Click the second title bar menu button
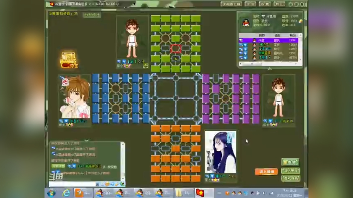The width and height of the screenshot is (353, 198). (250, 4)
